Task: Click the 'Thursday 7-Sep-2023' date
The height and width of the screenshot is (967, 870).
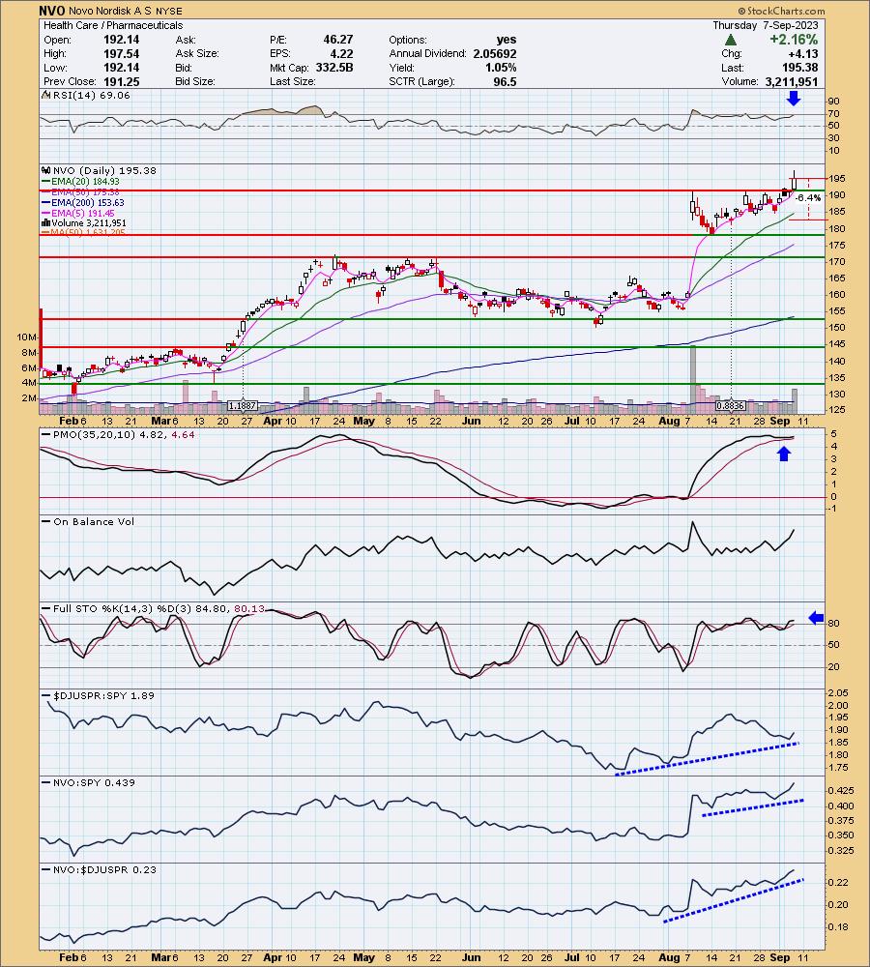Action: [x=766, y=25]
